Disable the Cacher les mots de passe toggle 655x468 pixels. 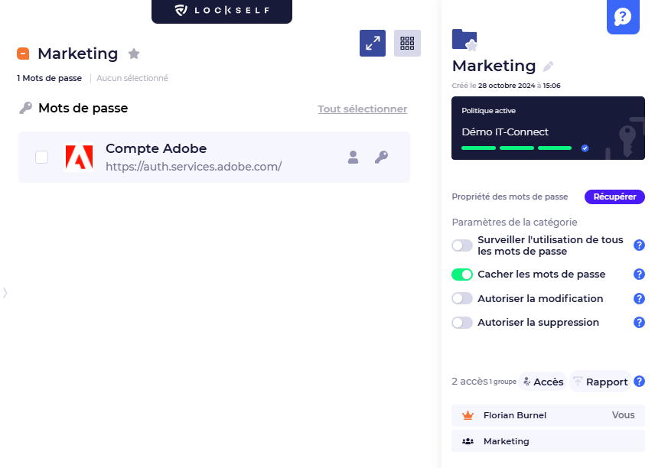click(462, 274)
